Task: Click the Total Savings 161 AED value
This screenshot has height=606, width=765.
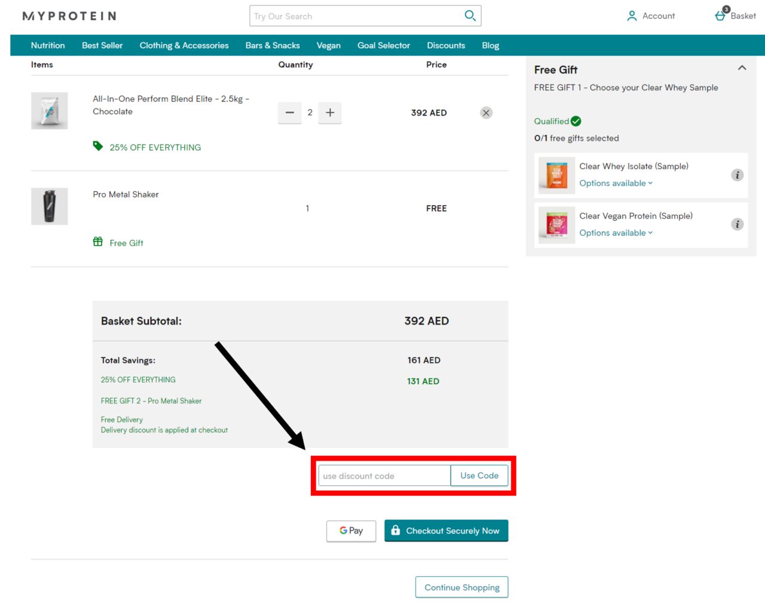Action: click(424, 360)
